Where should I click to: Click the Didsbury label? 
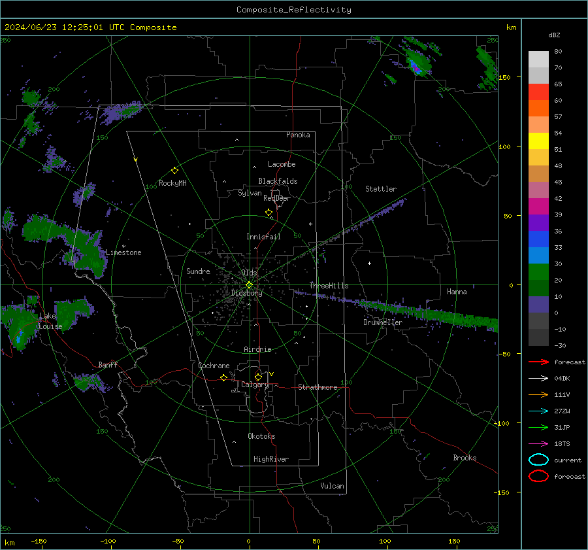[x=246, y=293]
